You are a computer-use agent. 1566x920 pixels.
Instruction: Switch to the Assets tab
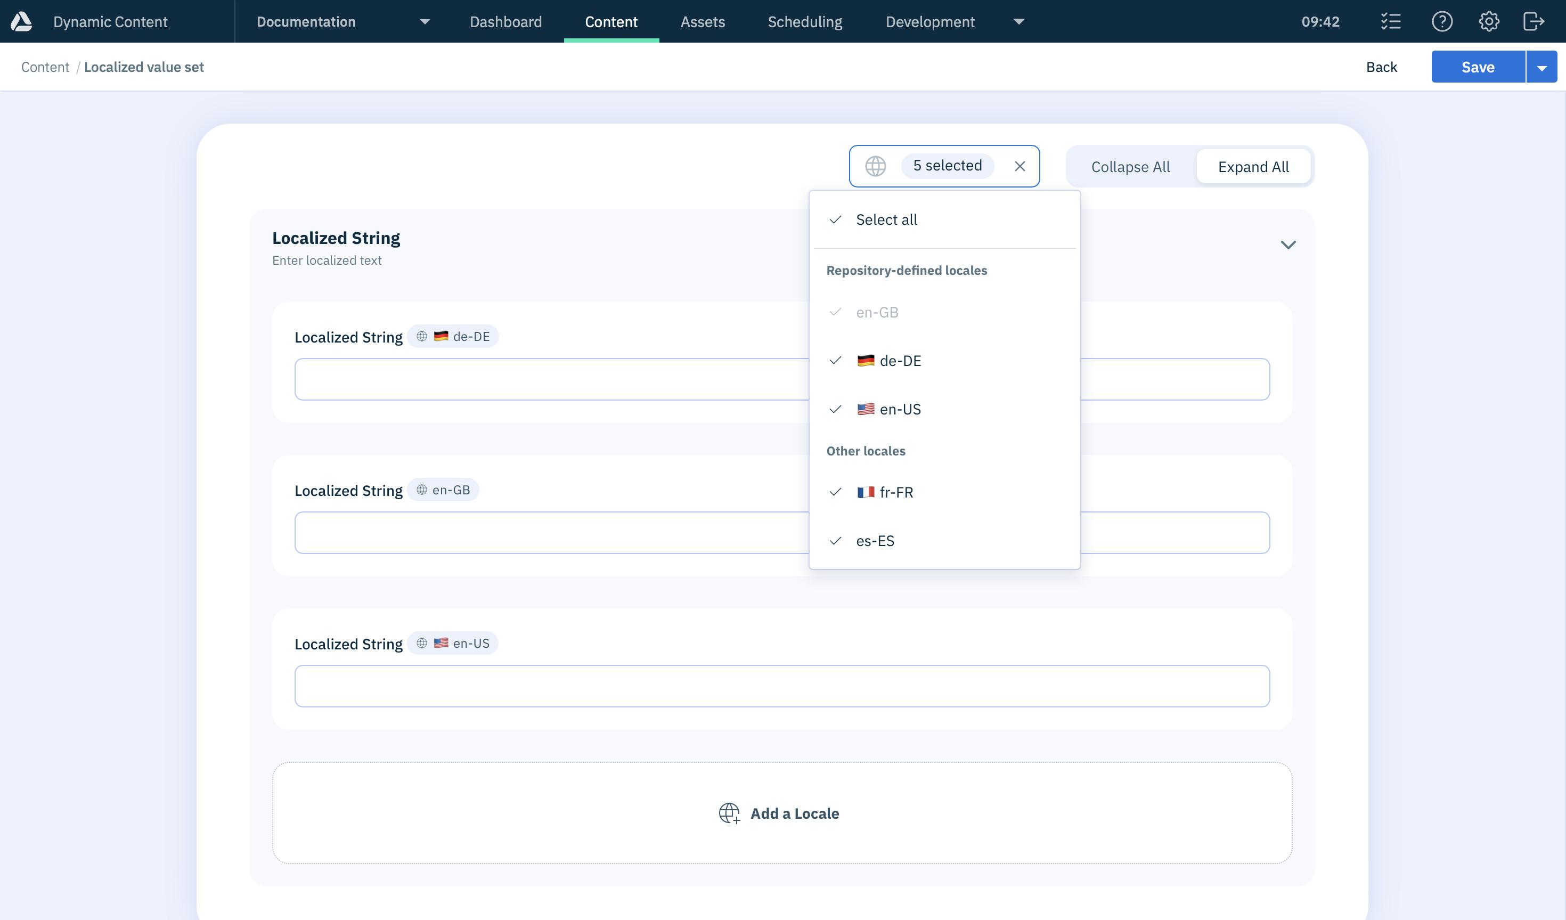click(x=703, y=21)
